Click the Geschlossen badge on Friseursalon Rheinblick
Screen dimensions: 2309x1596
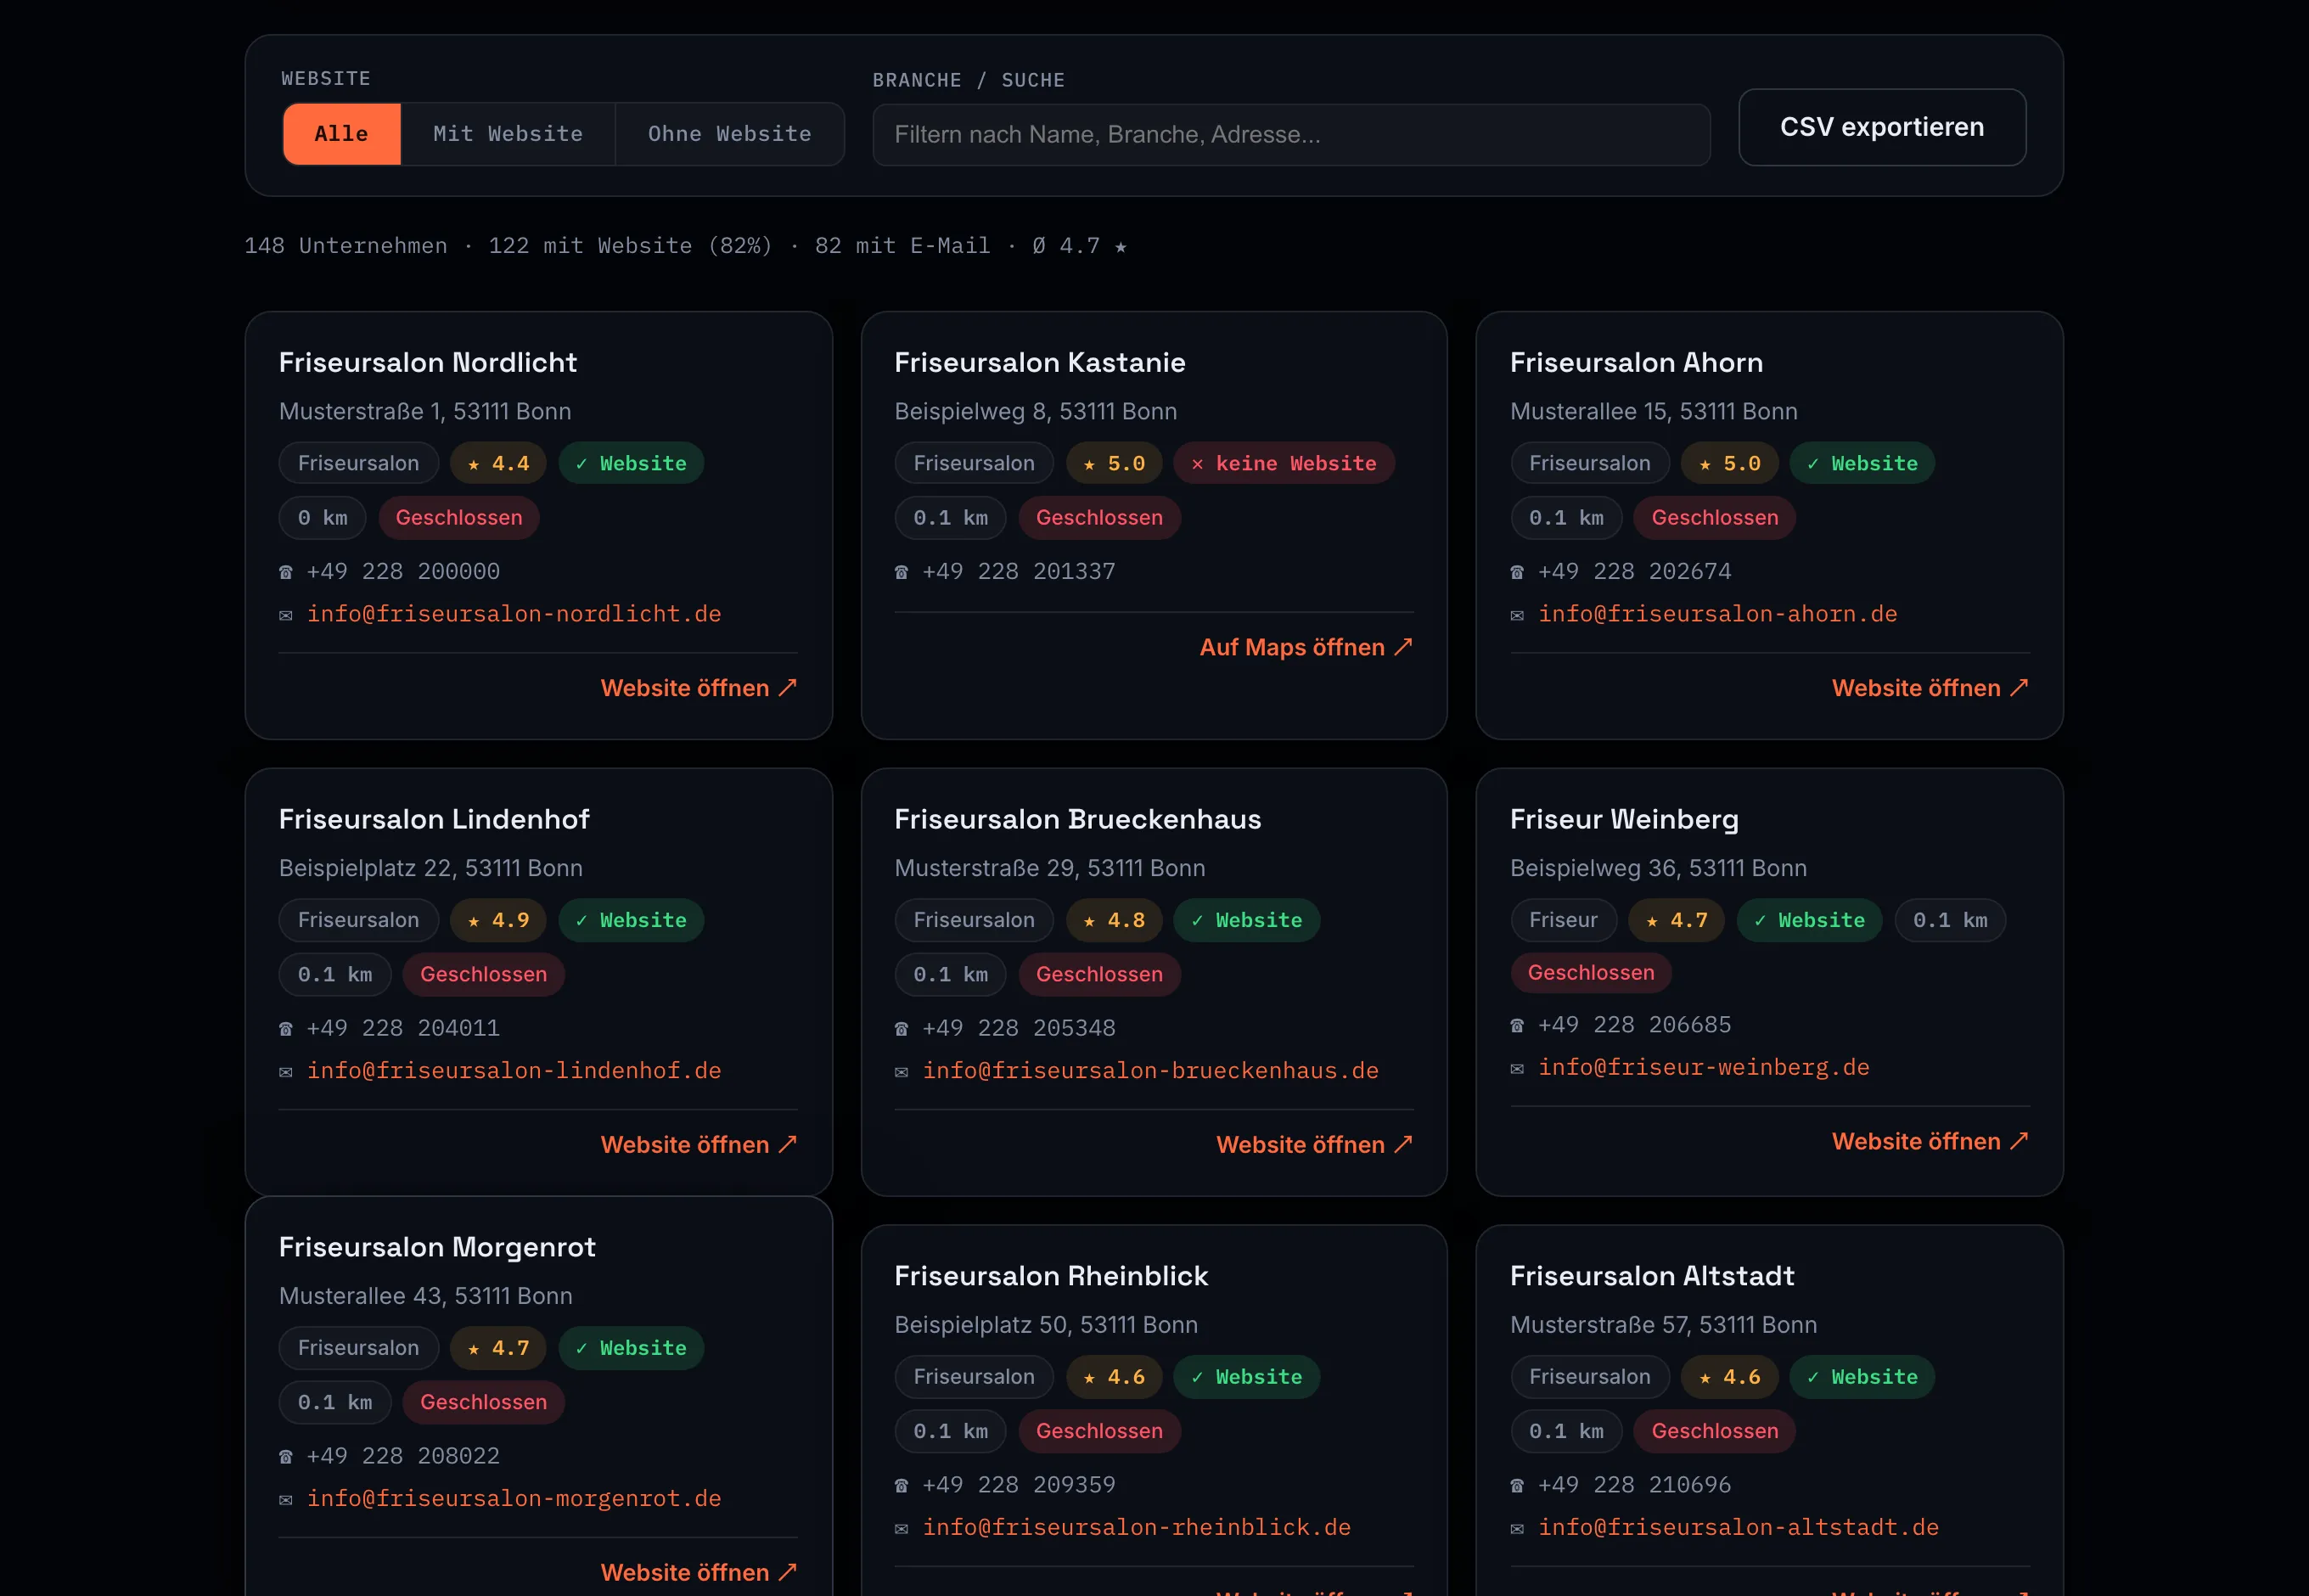pos(1099,1431)
